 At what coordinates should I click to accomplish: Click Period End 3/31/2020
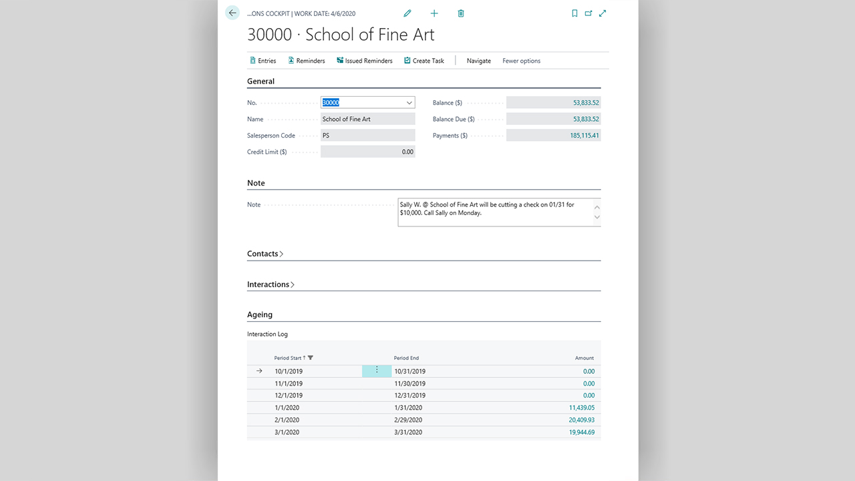[x=408, y=432]
